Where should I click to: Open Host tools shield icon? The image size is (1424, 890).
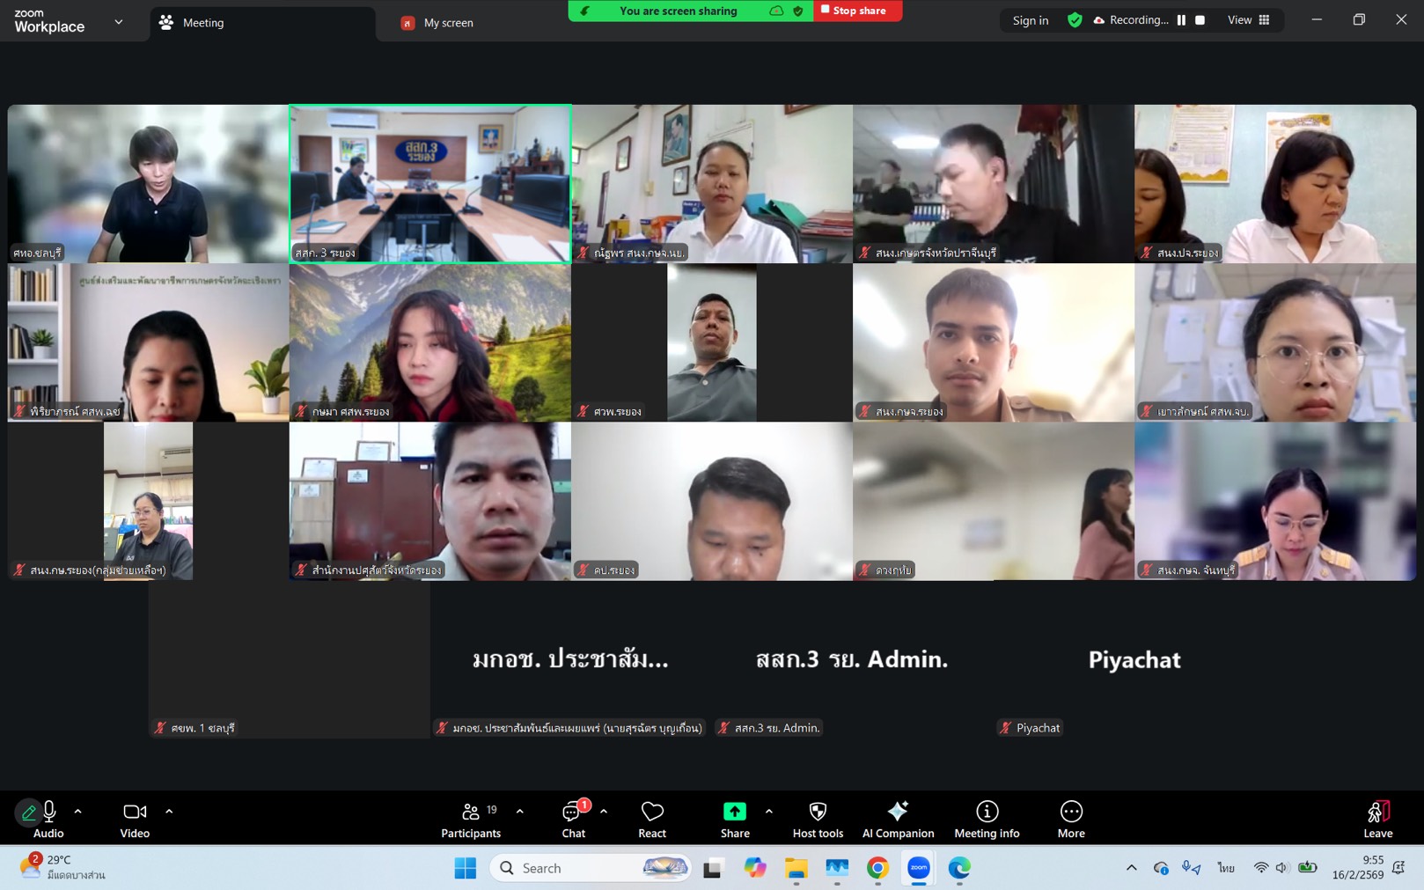point(818,819)
